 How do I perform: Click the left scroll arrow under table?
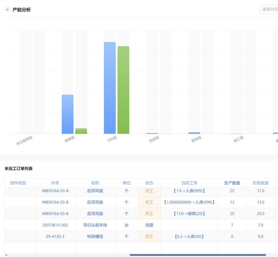click(x=6, y=255)
